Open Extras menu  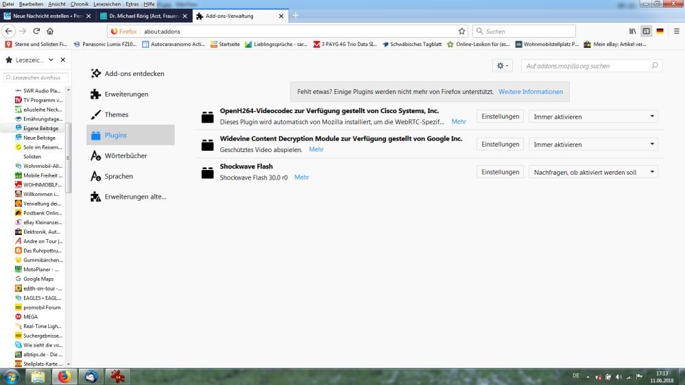pos(132,4)
